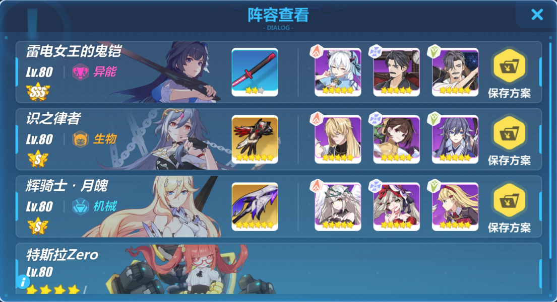Image resolution: width=557 pixels, height=302 pixels.
Task: Click winged top stigmata of 辉骑士·月魄
Action: coord(338,206)
